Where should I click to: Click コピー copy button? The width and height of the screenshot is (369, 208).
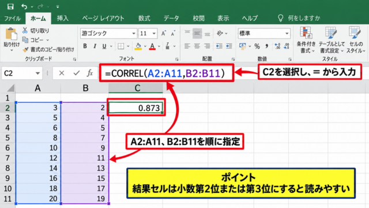(x=33, y=40)
